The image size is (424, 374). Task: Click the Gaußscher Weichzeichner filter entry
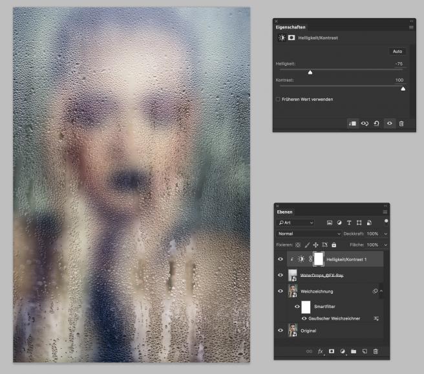tap(334, 318)
